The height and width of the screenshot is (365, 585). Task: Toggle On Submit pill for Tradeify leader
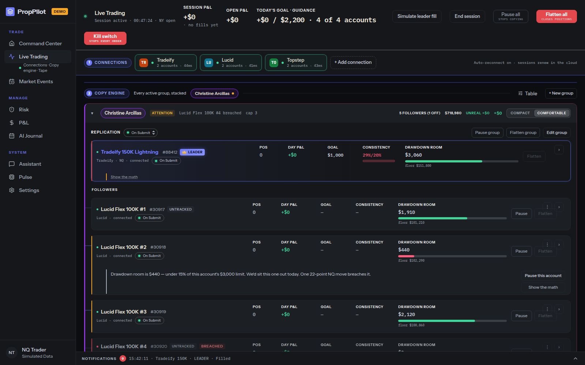click(x=166, y=161)
